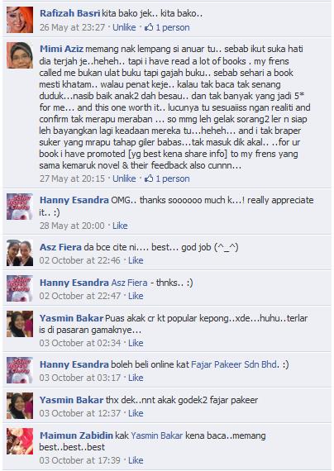Show who liked Rafizah Basri's comment via '1 person'
Image resolution: width=334 pixels, height=471 pixels.
pyautogui.click(x=173, y=27)
